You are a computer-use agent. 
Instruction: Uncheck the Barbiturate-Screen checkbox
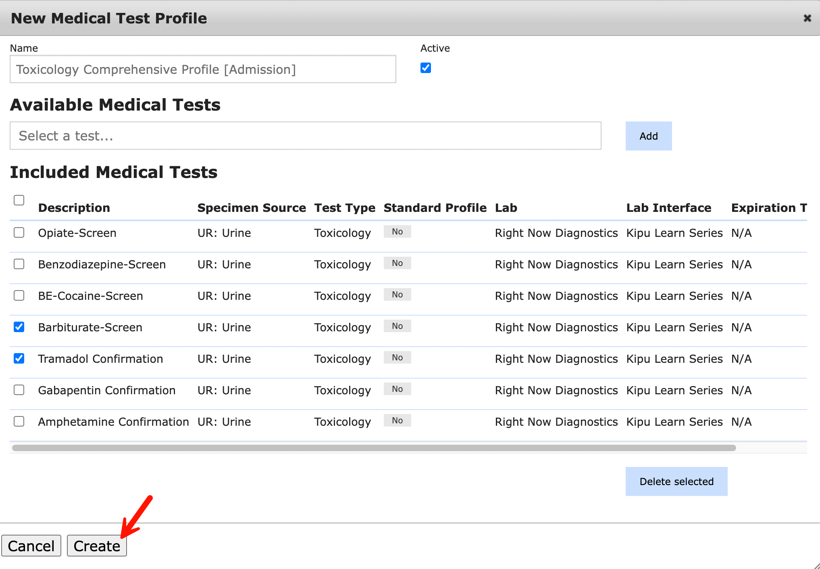pos(19,327)
